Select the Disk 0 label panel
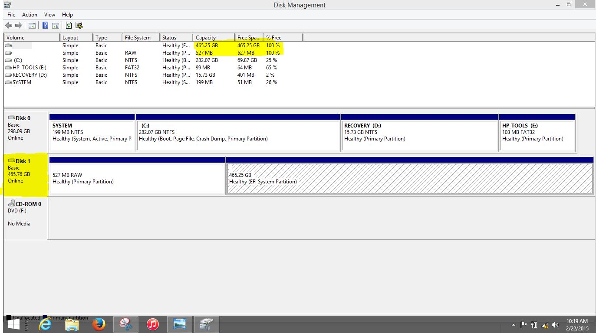The width and height of the screenshot is (596, 333). click(x=26, y=132)
